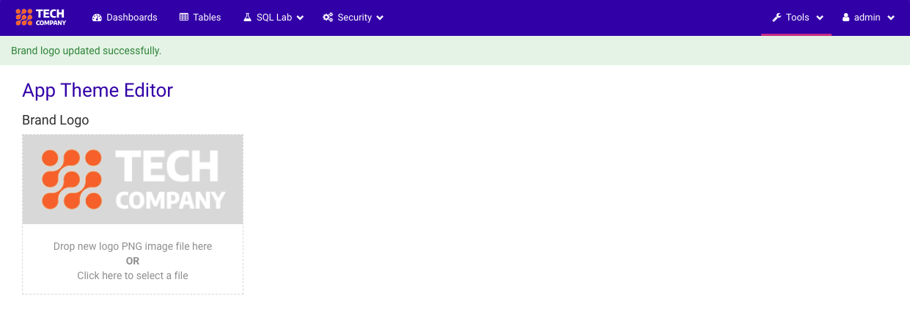
Task: Click the 'OR' text in upload box
Action: pyautogui.click(x=133, y=261)
